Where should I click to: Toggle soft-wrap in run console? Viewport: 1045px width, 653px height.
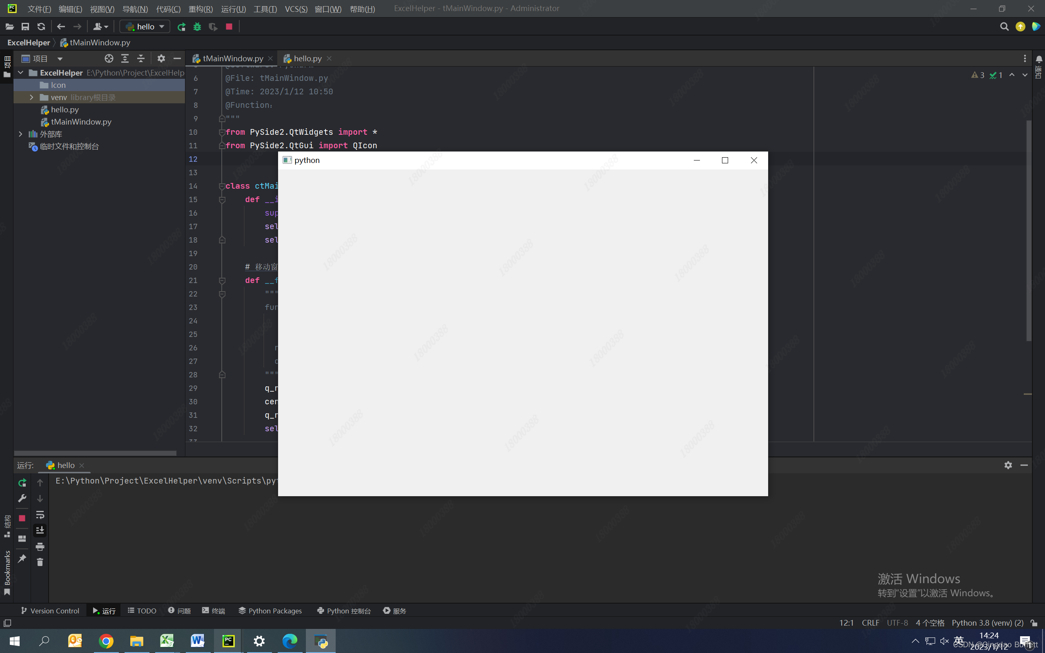tap(40, 515)
